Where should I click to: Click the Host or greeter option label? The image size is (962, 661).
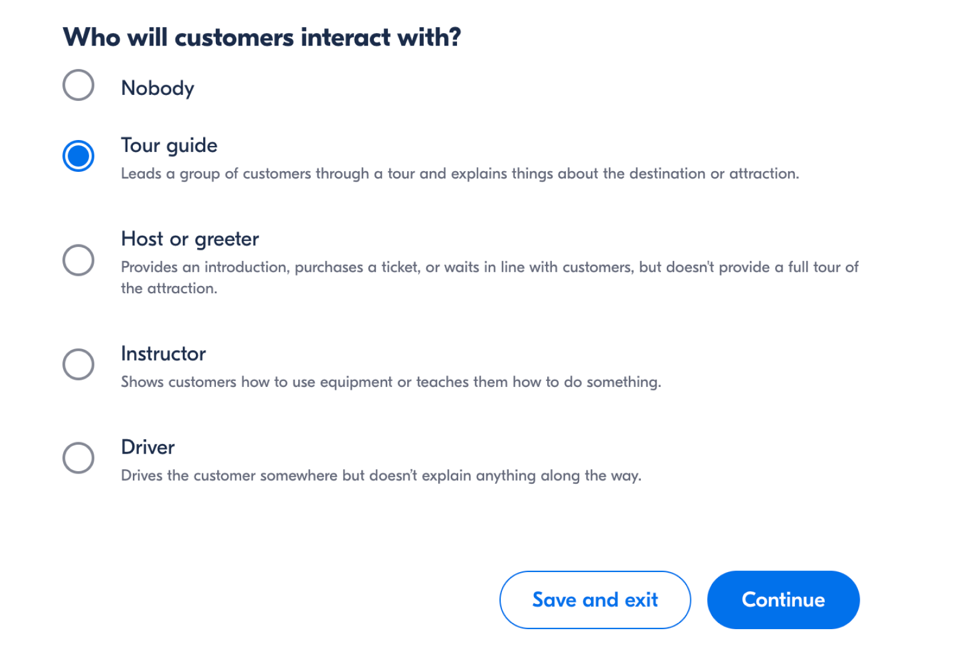coord(189,239)
